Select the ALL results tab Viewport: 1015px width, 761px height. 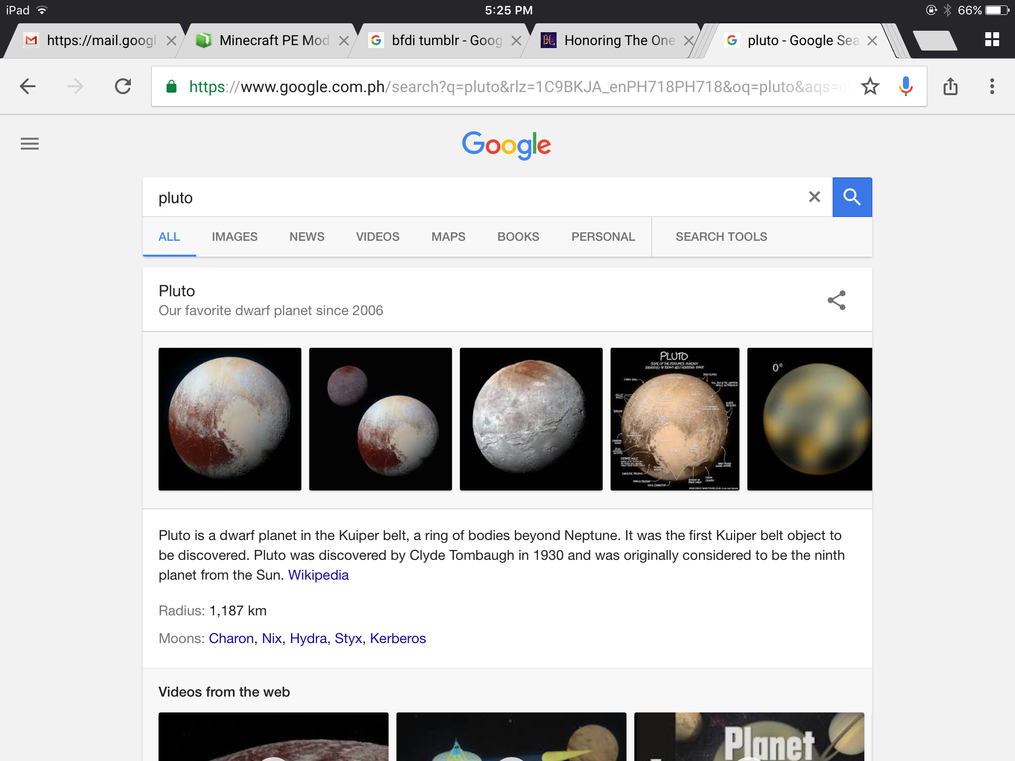click(169, 237)
